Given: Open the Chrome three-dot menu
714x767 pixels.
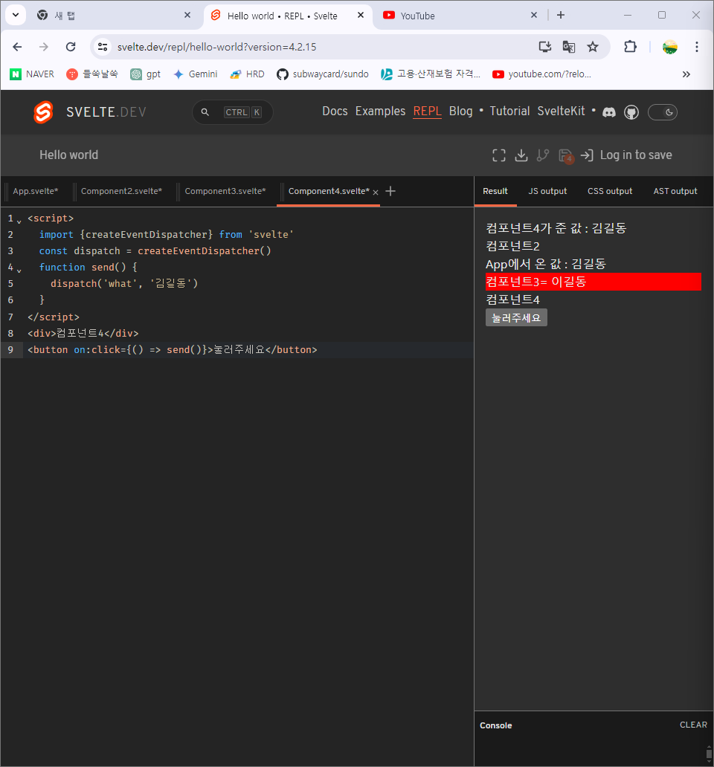Looking at the screenshot, I should coord(697,47).
